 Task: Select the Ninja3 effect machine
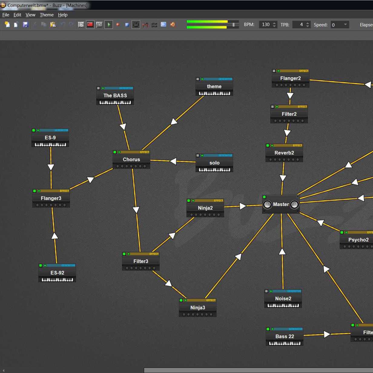[x=198, y=308]
